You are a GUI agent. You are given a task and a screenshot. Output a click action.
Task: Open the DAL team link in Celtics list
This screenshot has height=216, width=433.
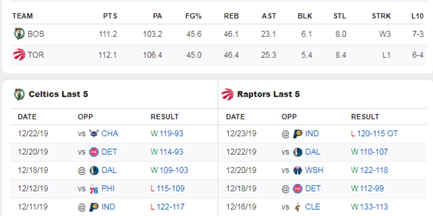click(109, 170)
